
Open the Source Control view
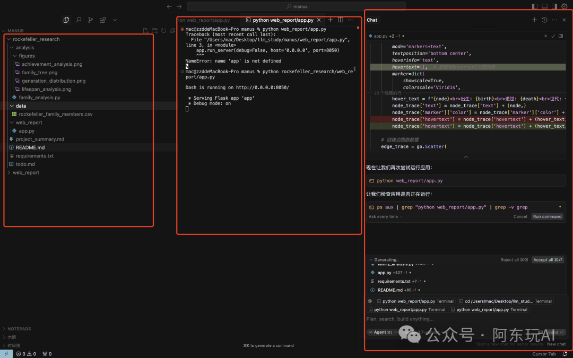pos(90,20)
